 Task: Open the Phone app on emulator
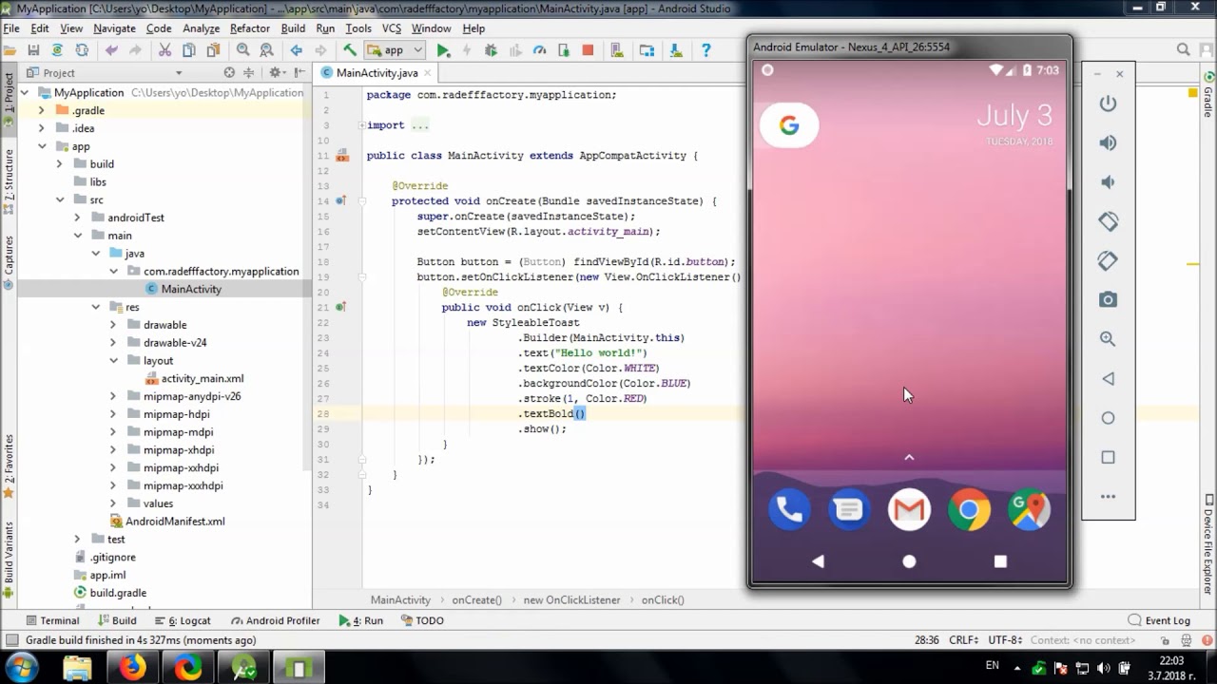coord(789,511)
